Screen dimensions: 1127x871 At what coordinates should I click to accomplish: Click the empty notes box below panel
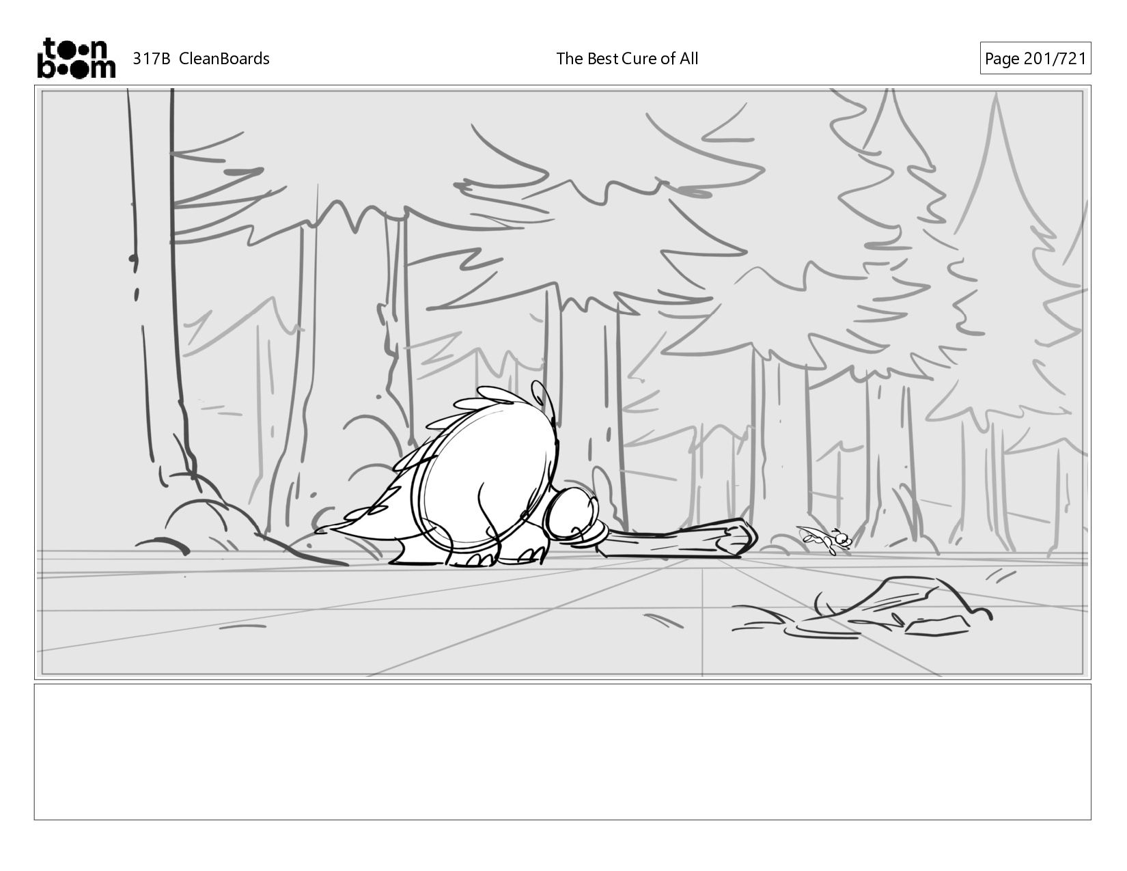tap(563, 752)
